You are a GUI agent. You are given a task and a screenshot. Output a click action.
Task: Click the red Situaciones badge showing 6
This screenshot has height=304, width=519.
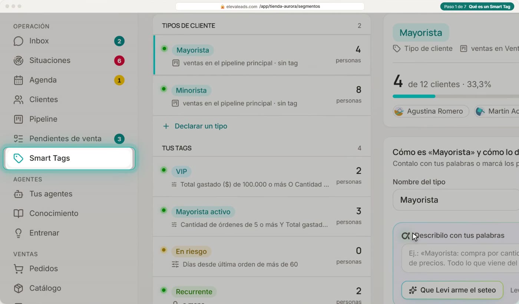coord(119,61)
